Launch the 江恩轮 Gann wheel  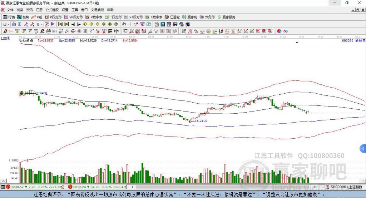172,17
